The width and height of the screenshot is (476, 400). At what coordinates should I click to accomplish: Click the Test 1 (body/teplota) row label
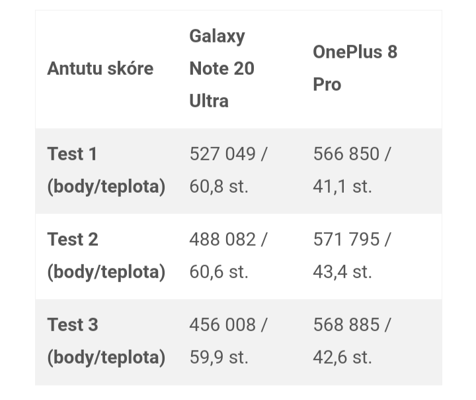click(x=106, y=170)
